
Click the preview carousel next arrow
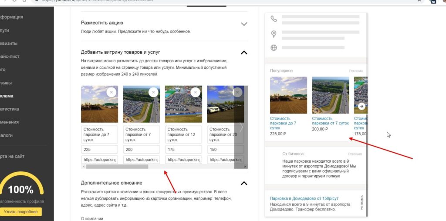coord(362,106)
